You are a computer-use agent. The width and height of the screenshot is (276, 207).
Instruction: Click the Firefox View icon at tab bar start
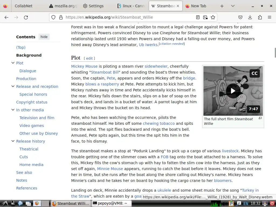(5, 6)
